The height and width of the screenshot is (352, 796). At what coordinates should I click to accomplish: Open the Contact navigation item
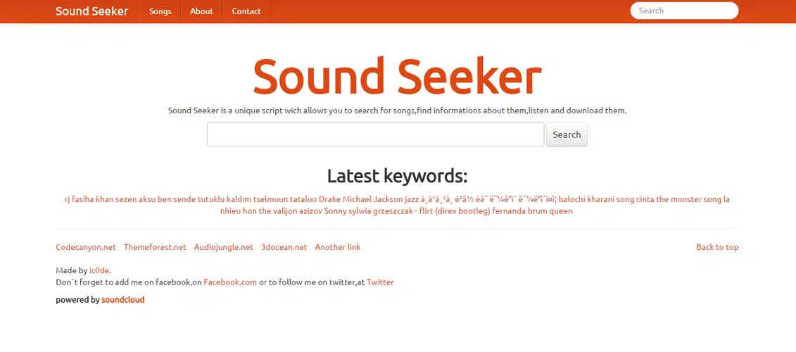tap(246, 11)
